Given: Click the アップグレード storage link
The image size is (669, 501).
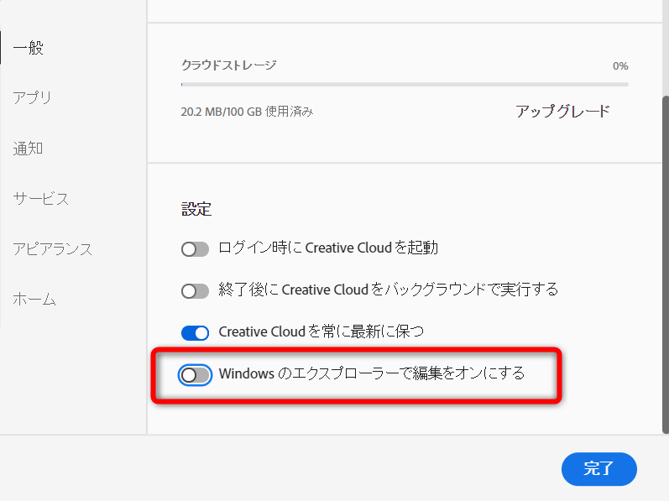Looking at the screenshot, I should tap(562, 112).
